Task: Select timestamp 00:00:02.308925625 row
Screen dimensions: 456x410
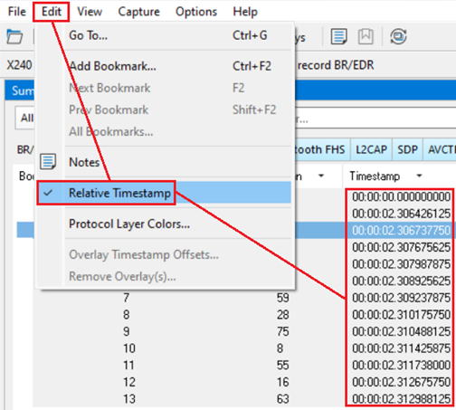Action: pyautogui.click(x=401, y=281)
